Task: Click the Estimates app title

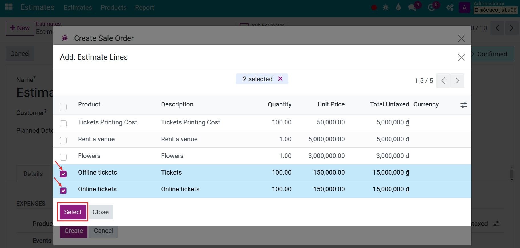Action: (37, 7)
